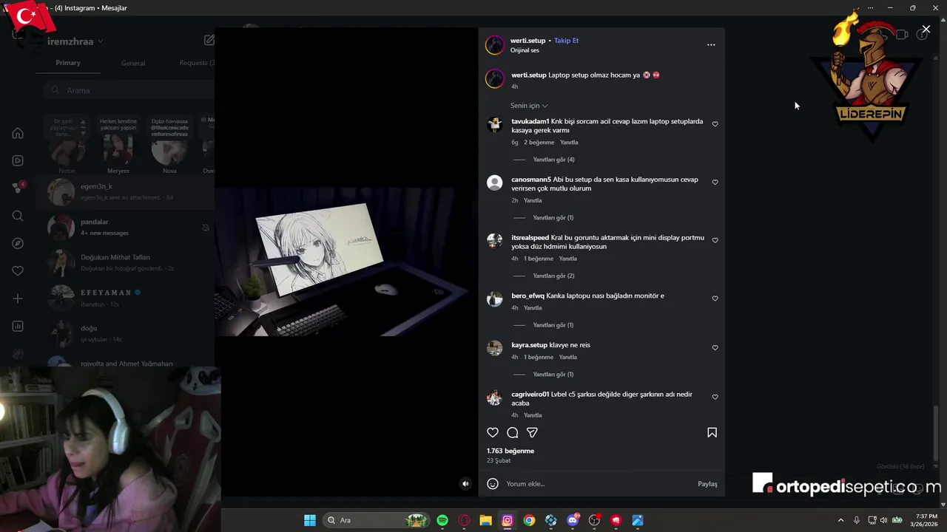Screen dimensions: 947x532
Task: Open 'Orijinal ses' audio link
Action: point(525,50)
